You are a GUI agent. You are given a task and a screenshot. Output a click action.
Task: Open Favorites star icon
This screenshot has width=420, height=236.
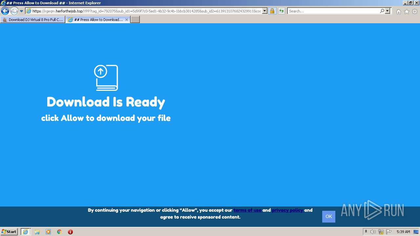[407, 11]
